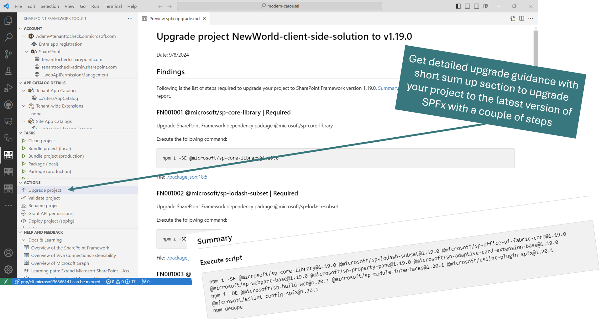Viewport: 601px width, 319px height.
Task: Open the File menu
Action: click(x=18, y=6)
